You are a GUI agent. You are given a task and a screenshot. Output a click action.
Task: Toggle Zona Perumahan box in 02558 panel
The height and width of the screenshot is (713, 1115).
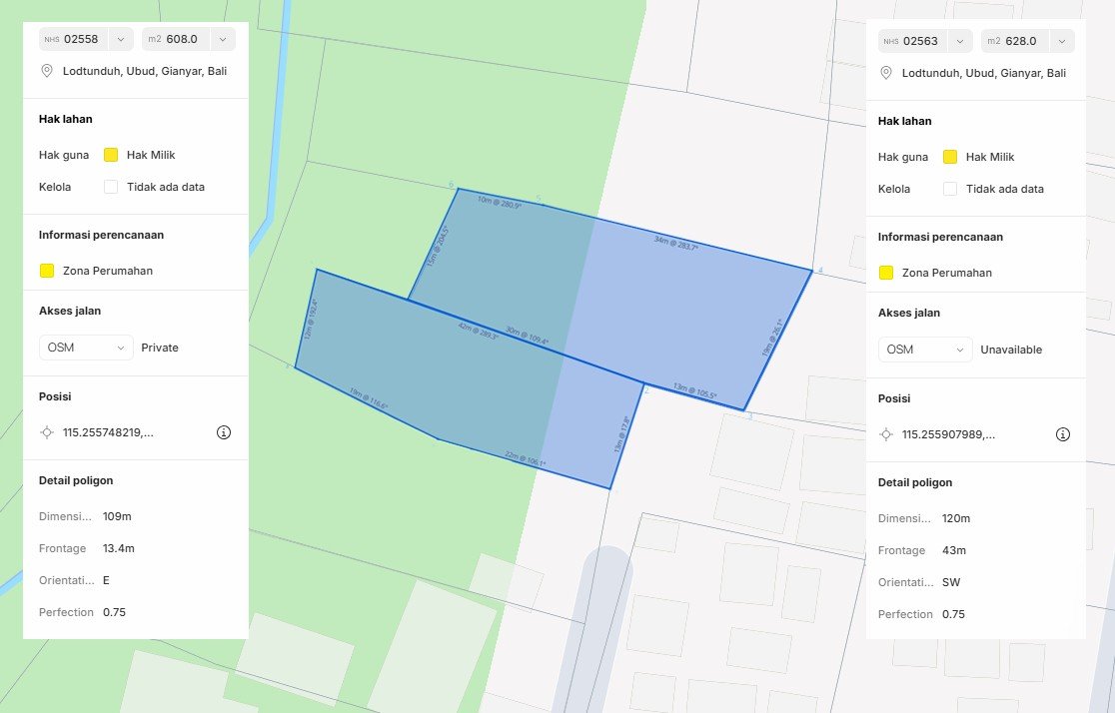tap(46, 271)
